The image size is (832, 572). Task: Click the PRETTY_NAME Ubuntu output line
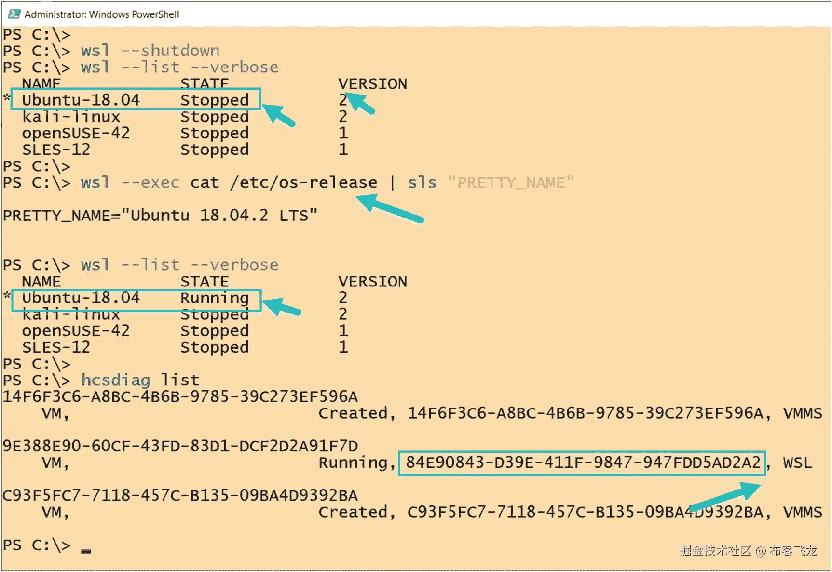pos(159,215)
